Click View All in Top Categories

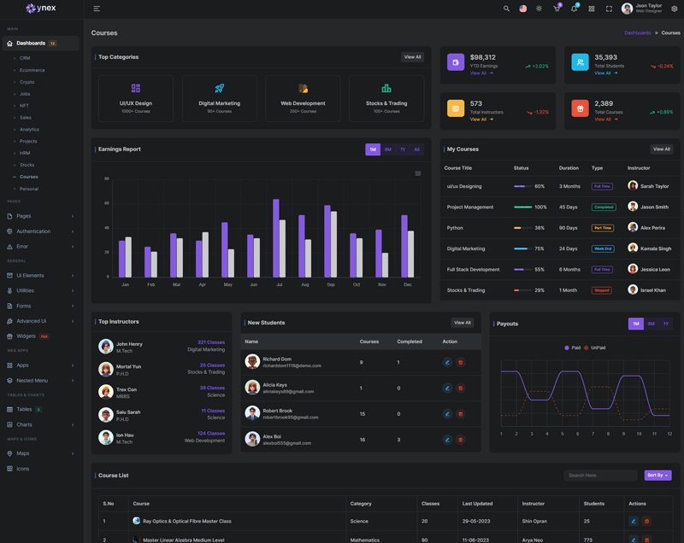(412, 57)
